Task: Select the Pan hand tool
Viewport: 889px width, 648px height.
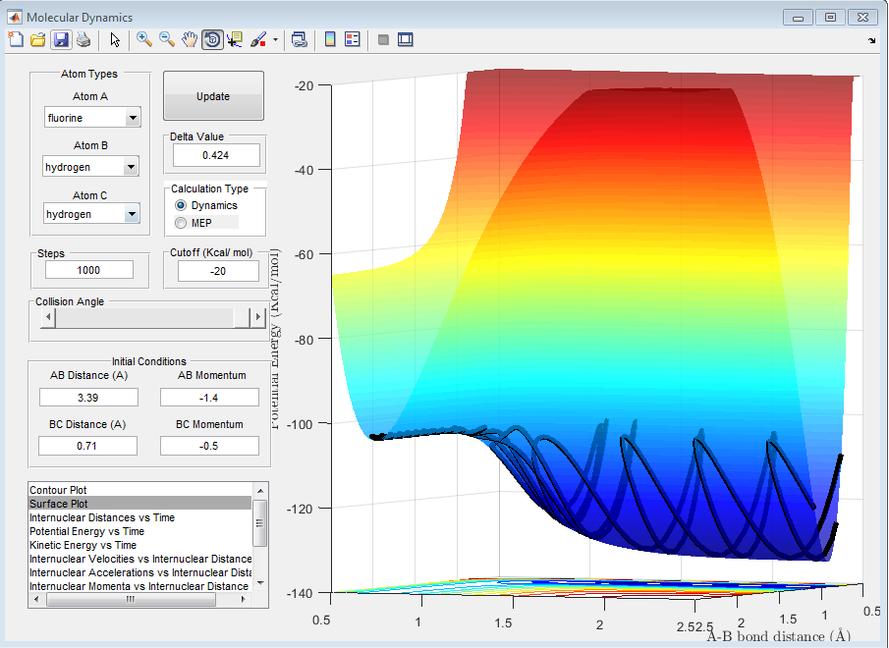Action: (190, 39)
